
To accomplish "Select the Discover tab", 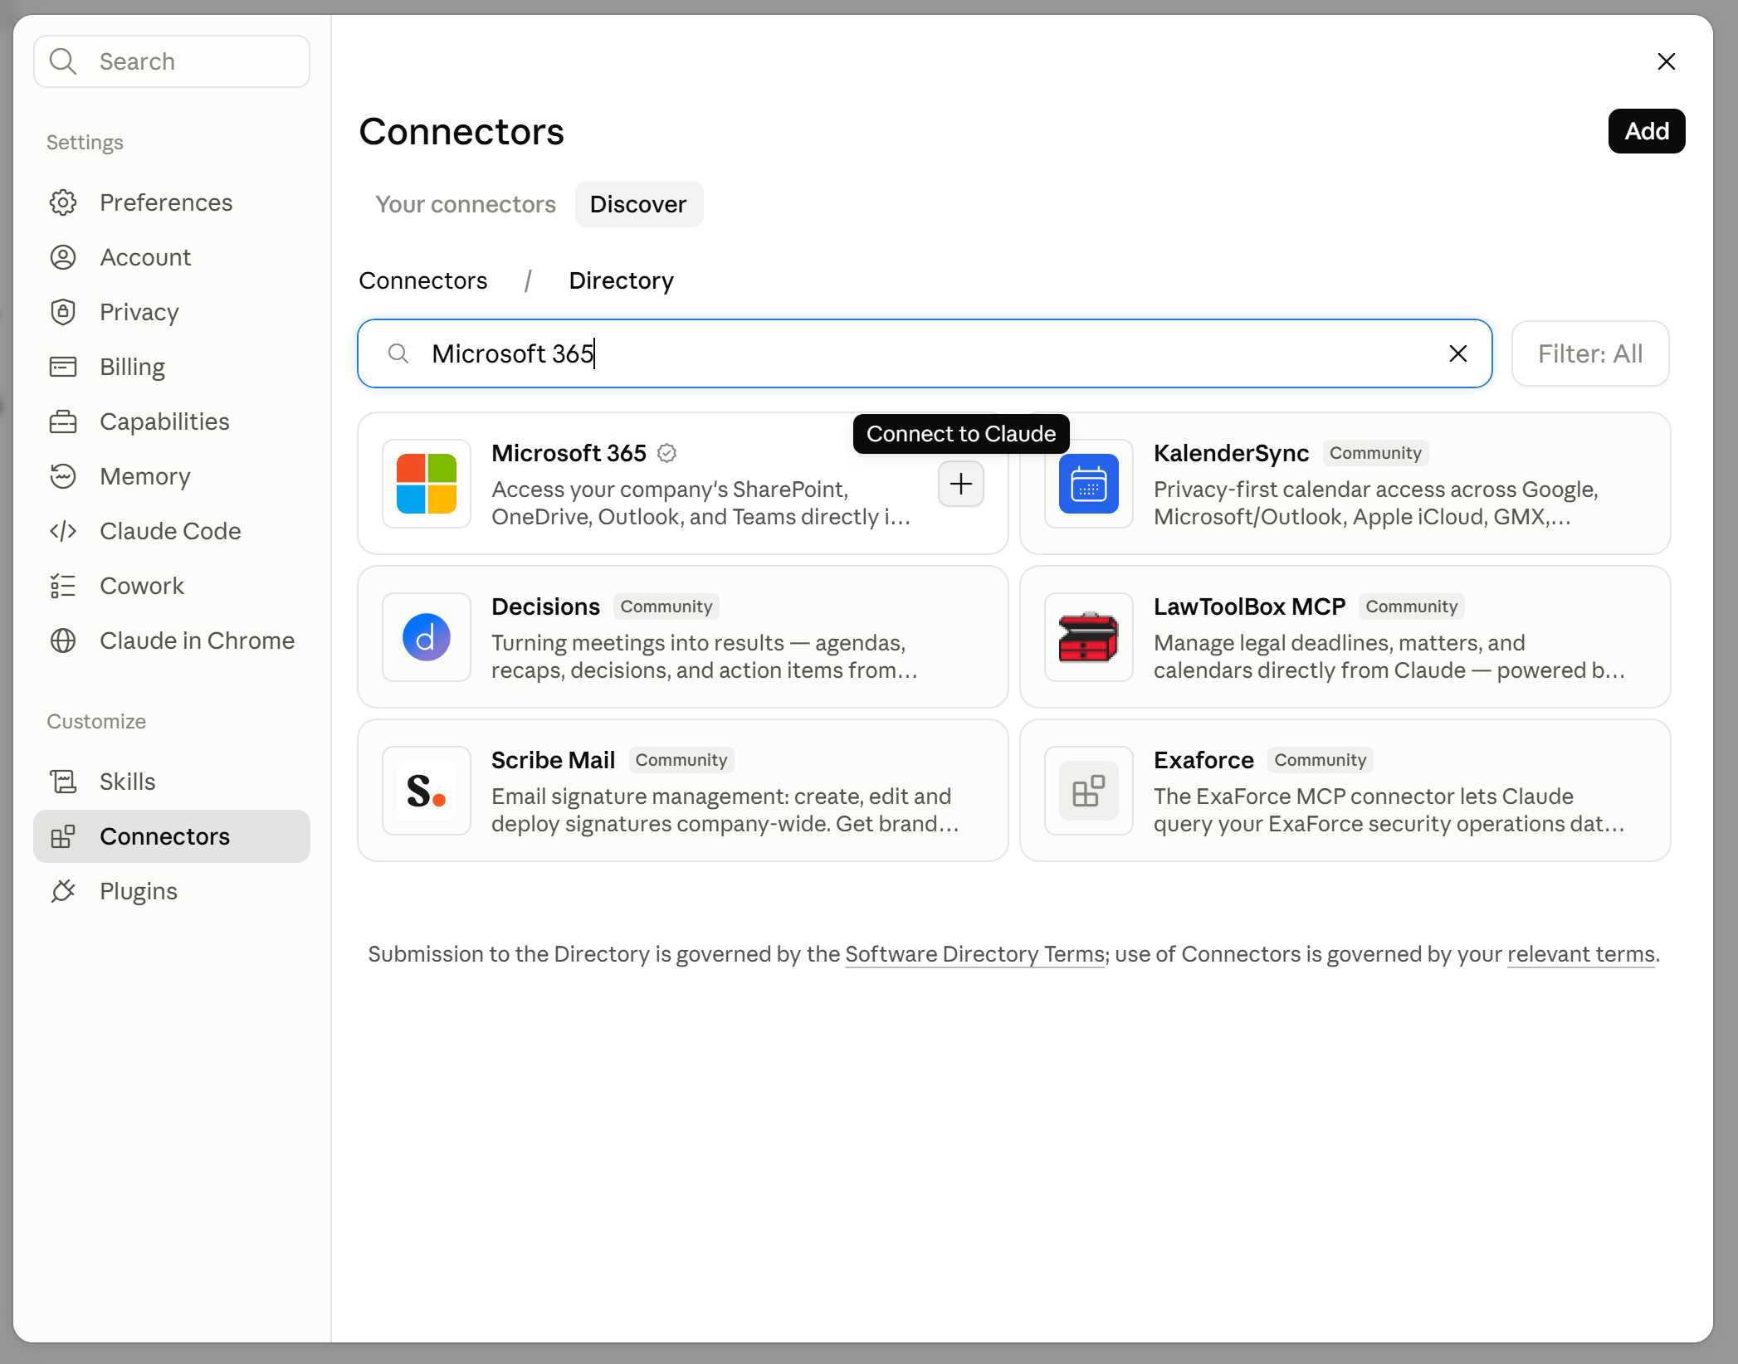I will tap(638, 204).
